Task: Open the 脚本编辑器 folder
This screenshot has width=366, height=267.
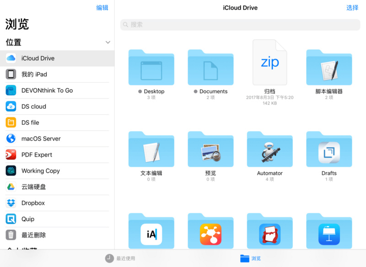Action: tap(329, 68)
